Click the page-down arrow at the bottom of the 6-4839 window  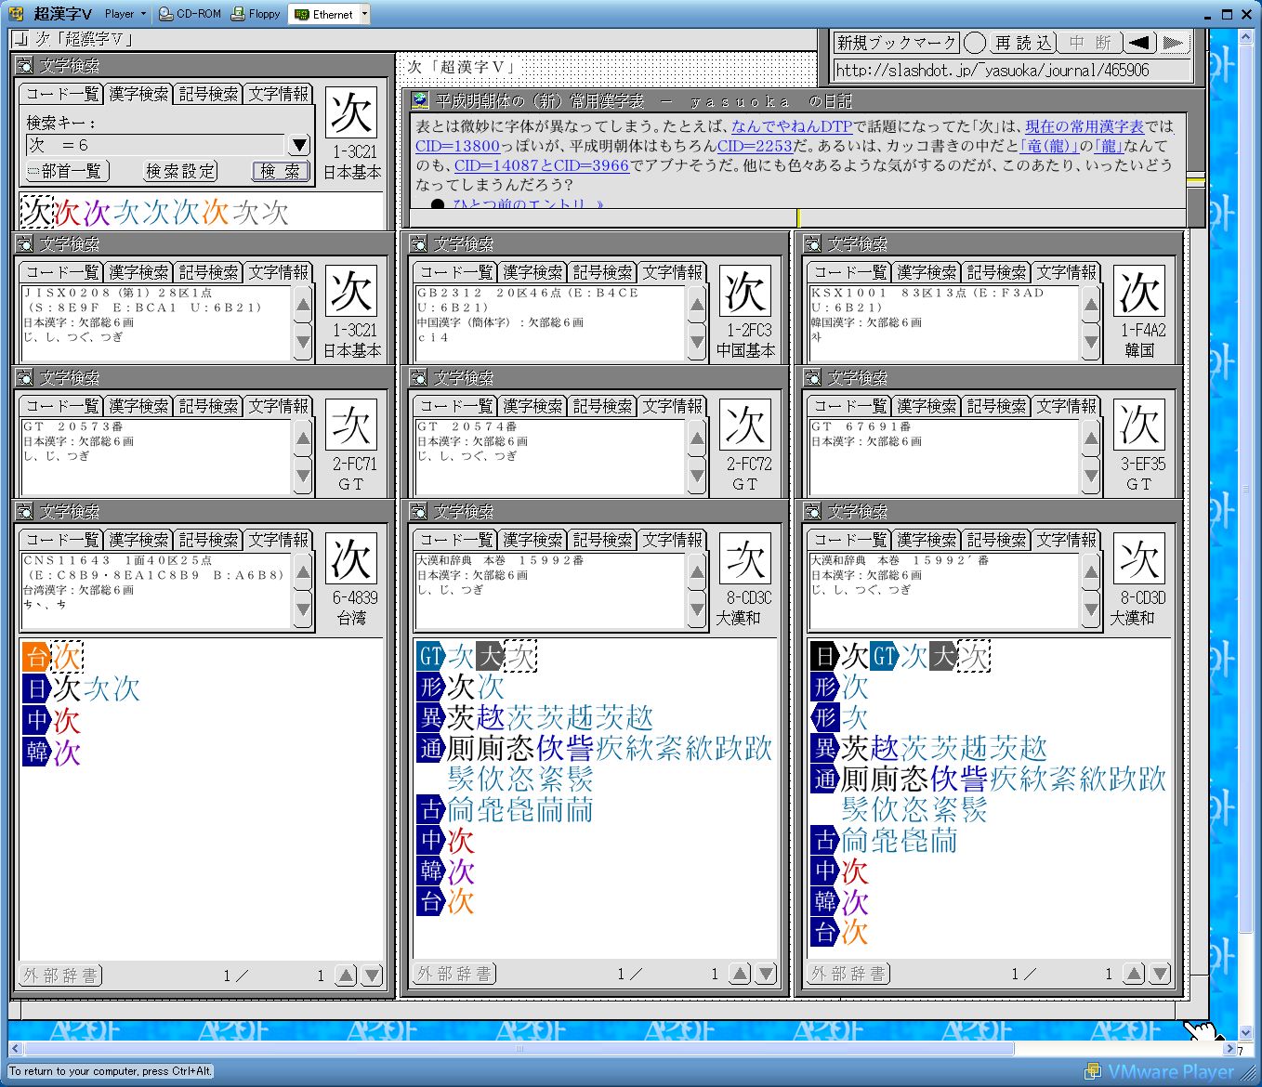click(372, 975)
